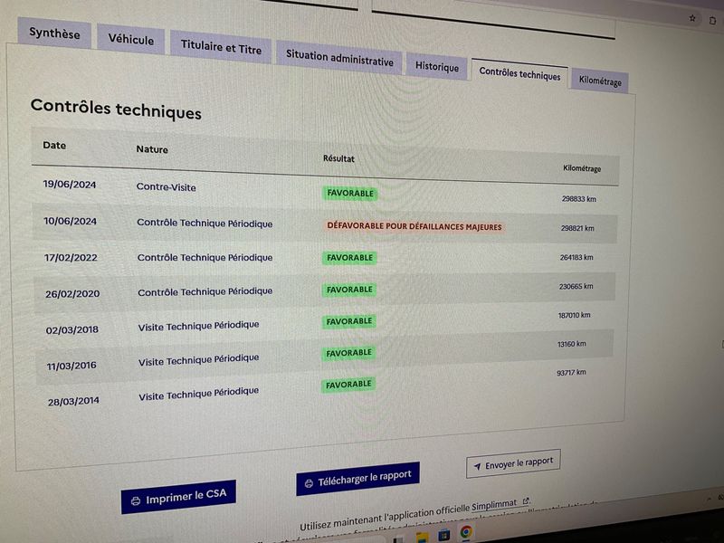Image resolution: width=724 pixels, height=543 pixels.
Task: Select the date 28/03/2014
Action: (73, 401)
